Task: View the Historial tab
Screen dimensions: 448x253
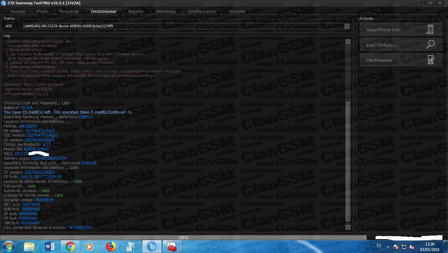Action: (237, 11)
